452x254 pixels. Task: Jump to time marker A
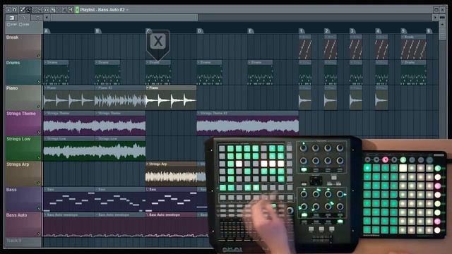point(47,31)
